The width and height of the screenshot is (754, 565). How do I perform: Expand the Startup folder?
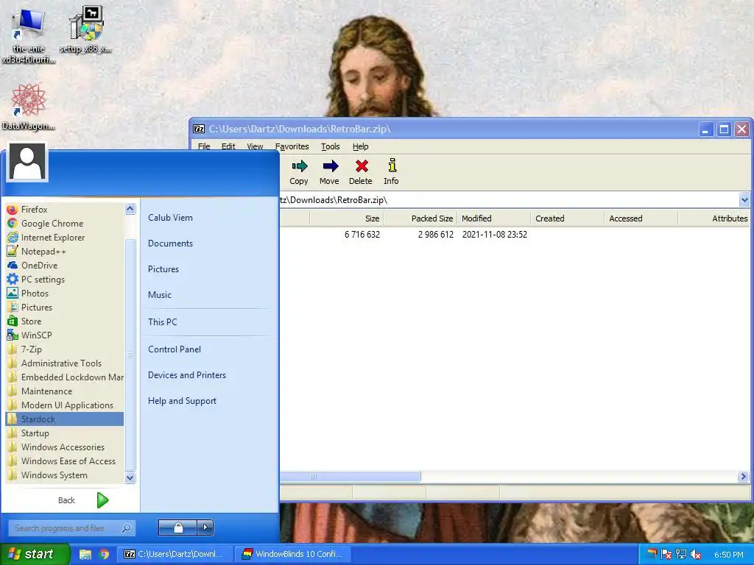[x=65, y=433]
